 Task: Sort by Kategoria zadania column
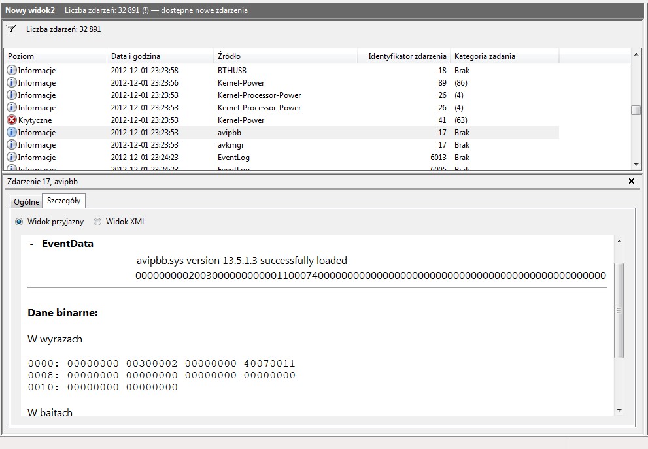click(x=505, y=56)
